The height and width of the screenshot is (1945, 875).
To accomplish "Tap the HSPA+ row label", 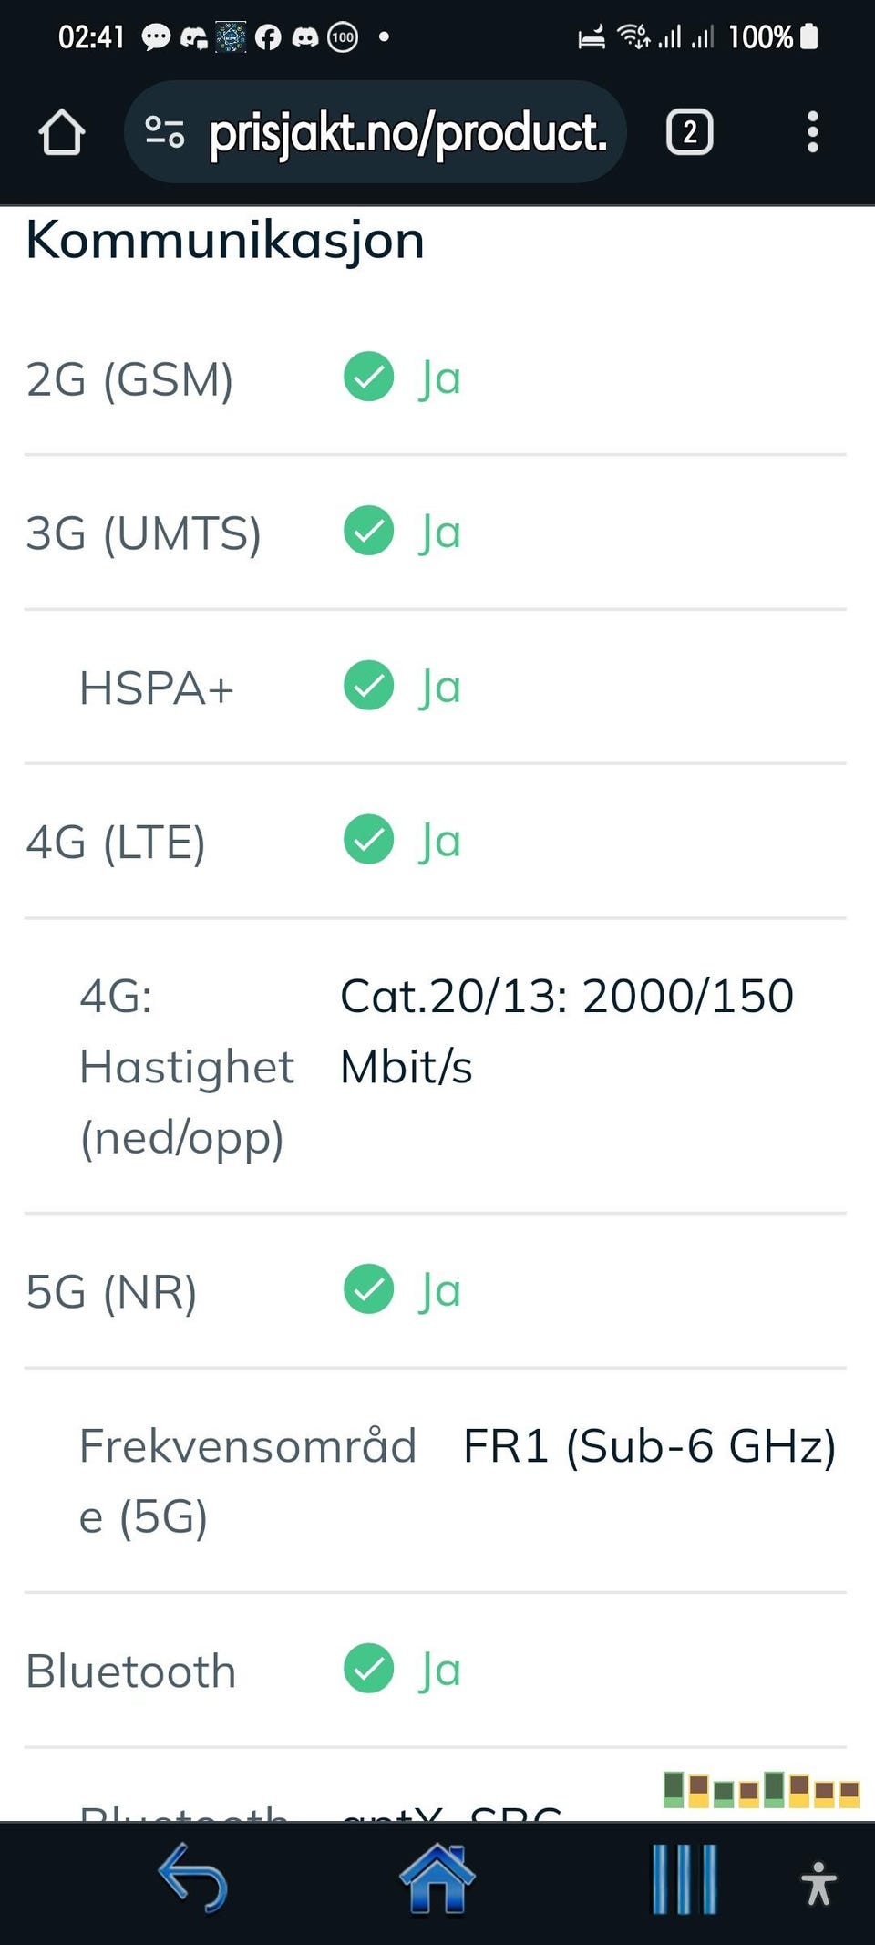I will click(157, 688).
